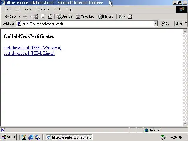Open cert download (DER, Windows) link

(x=32, y=48)
